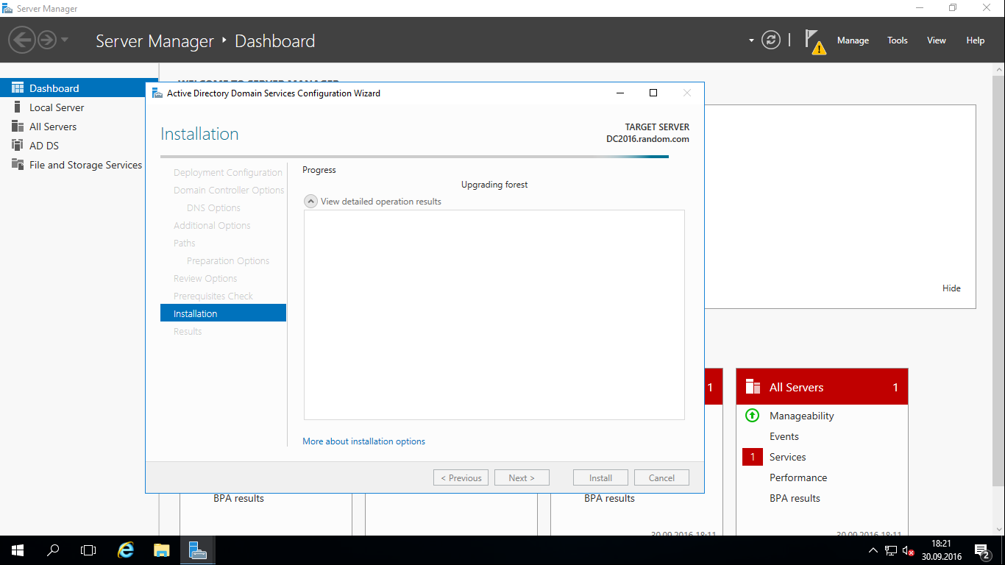Open the Notifications flag with warning

click(x=815, y=42)
